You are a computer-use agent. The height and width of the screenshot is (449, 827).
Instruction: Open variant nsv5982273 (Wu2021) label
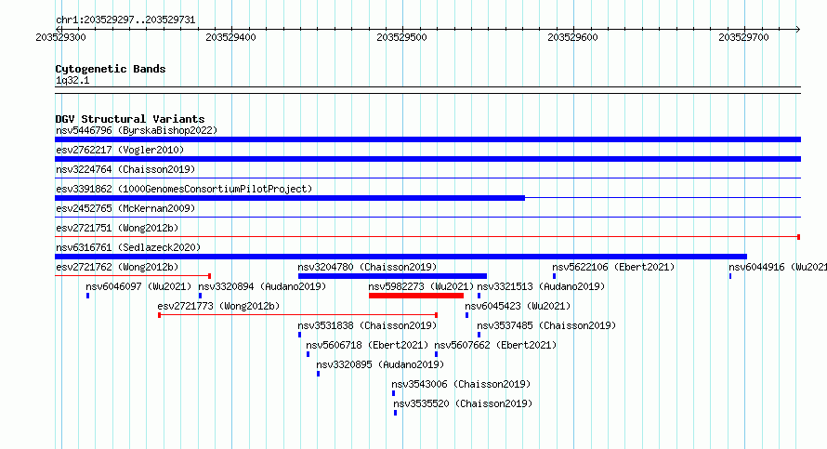[421, 286]
